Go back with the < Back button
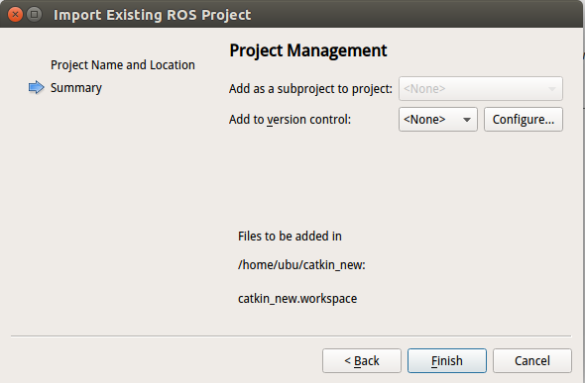Viewport: 585px width, 383px height. pyautogui.click(x=362, y=360)
